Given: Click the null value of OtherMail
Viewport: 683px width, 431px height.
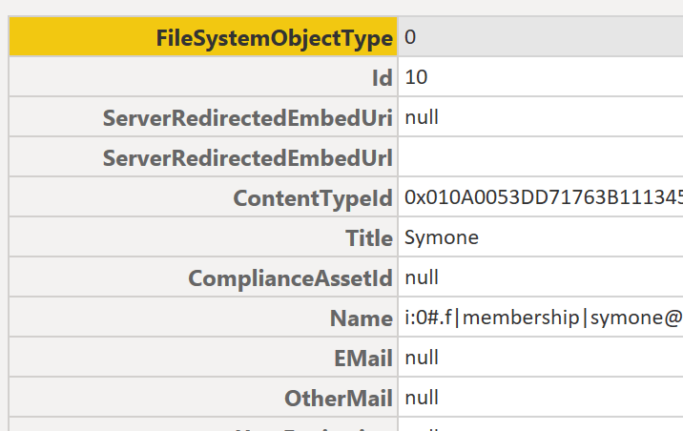Looking at the screenshot, I should pyautogui.click(x=422, y=399).
